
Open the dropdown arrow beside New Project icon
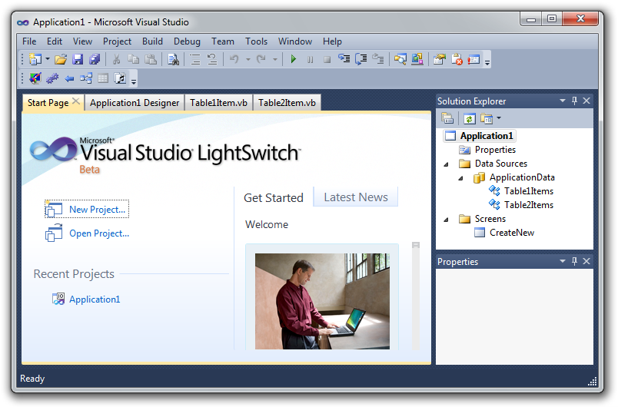pyautogui.click(x=48, y=59)
